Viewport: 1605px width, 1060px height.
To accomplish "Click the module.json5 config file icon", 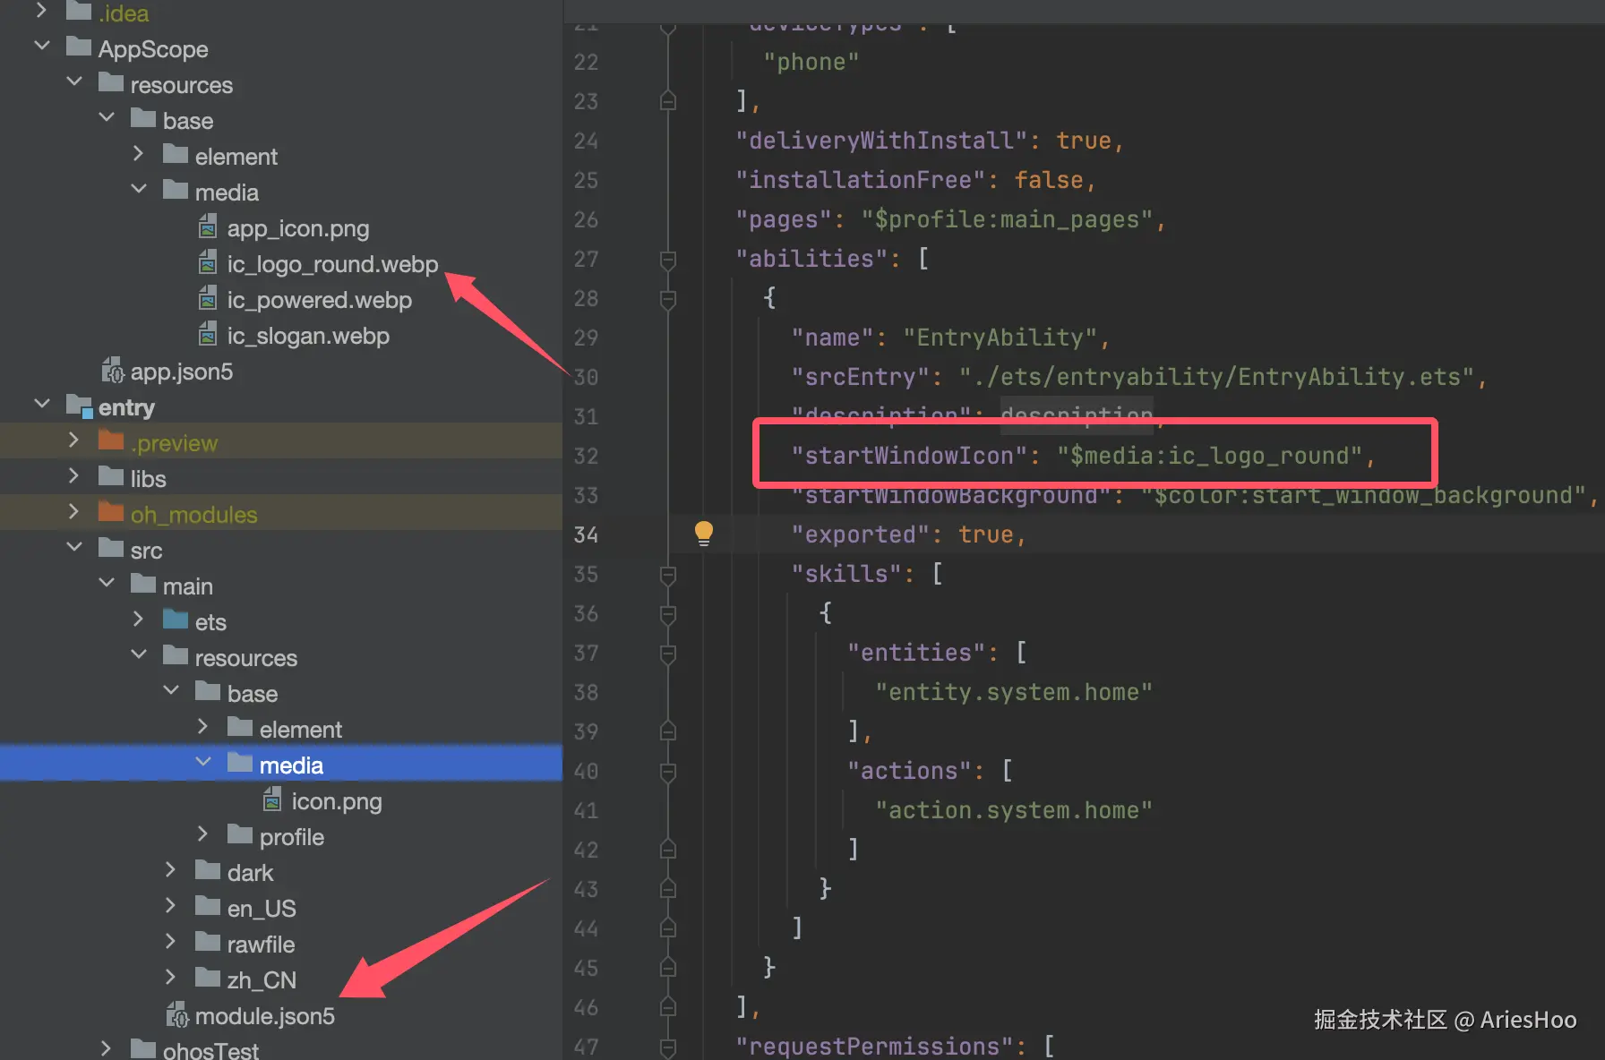I will point(176,1015).
